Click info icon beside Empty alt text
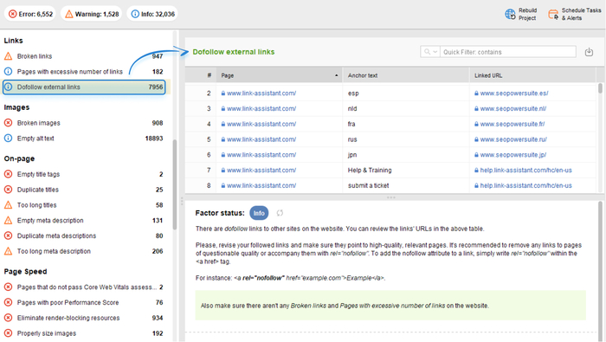Viewport: 606px width, 342px height. [8, 139]
